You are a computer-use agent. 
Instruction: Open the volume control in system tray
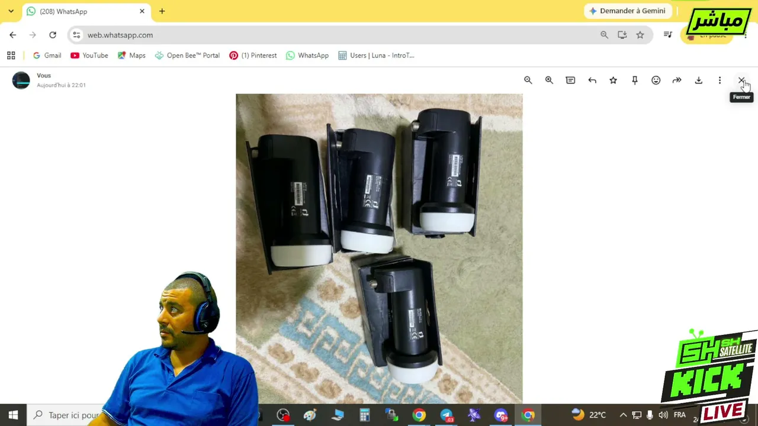click(x=663, y=415)
